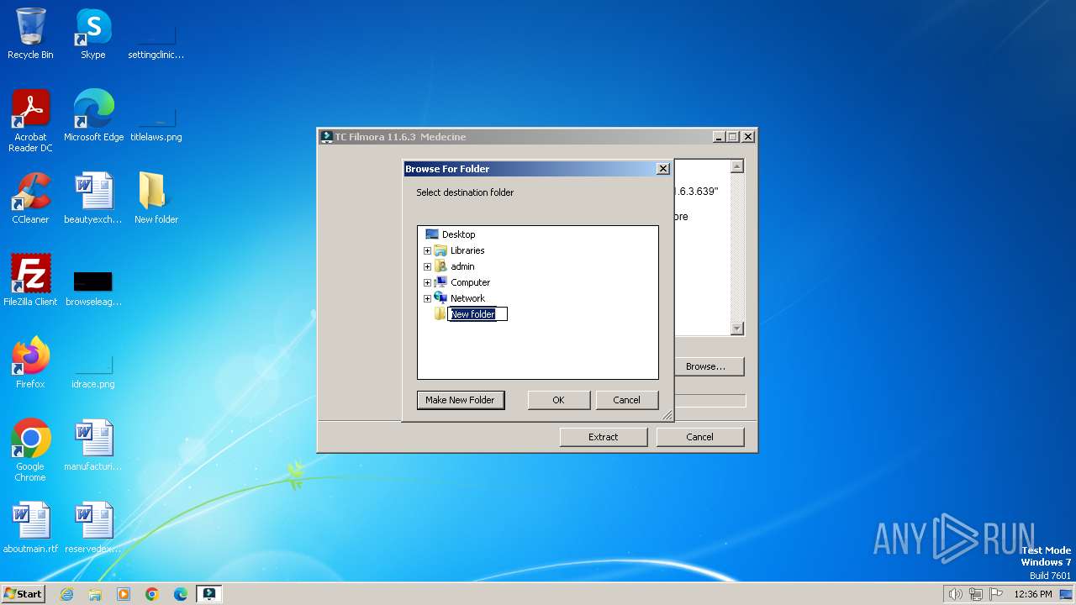Viewport: 1076px width, 605px height.
Task: Cancel the TC Filmora extractor window
Action: pos(699,437)
